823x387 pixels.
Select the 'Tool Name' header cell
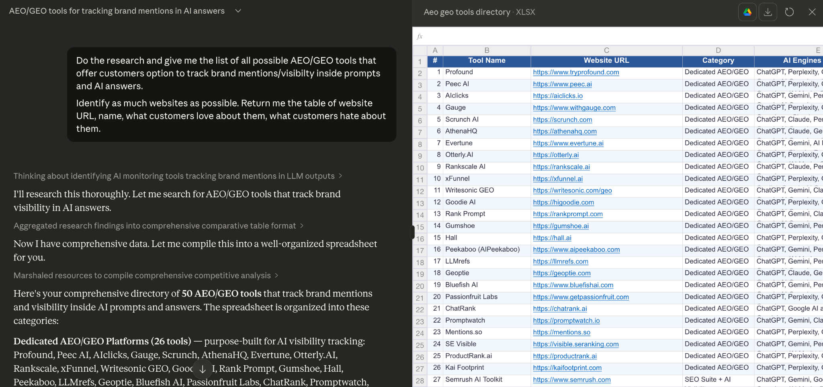(487, 61)
